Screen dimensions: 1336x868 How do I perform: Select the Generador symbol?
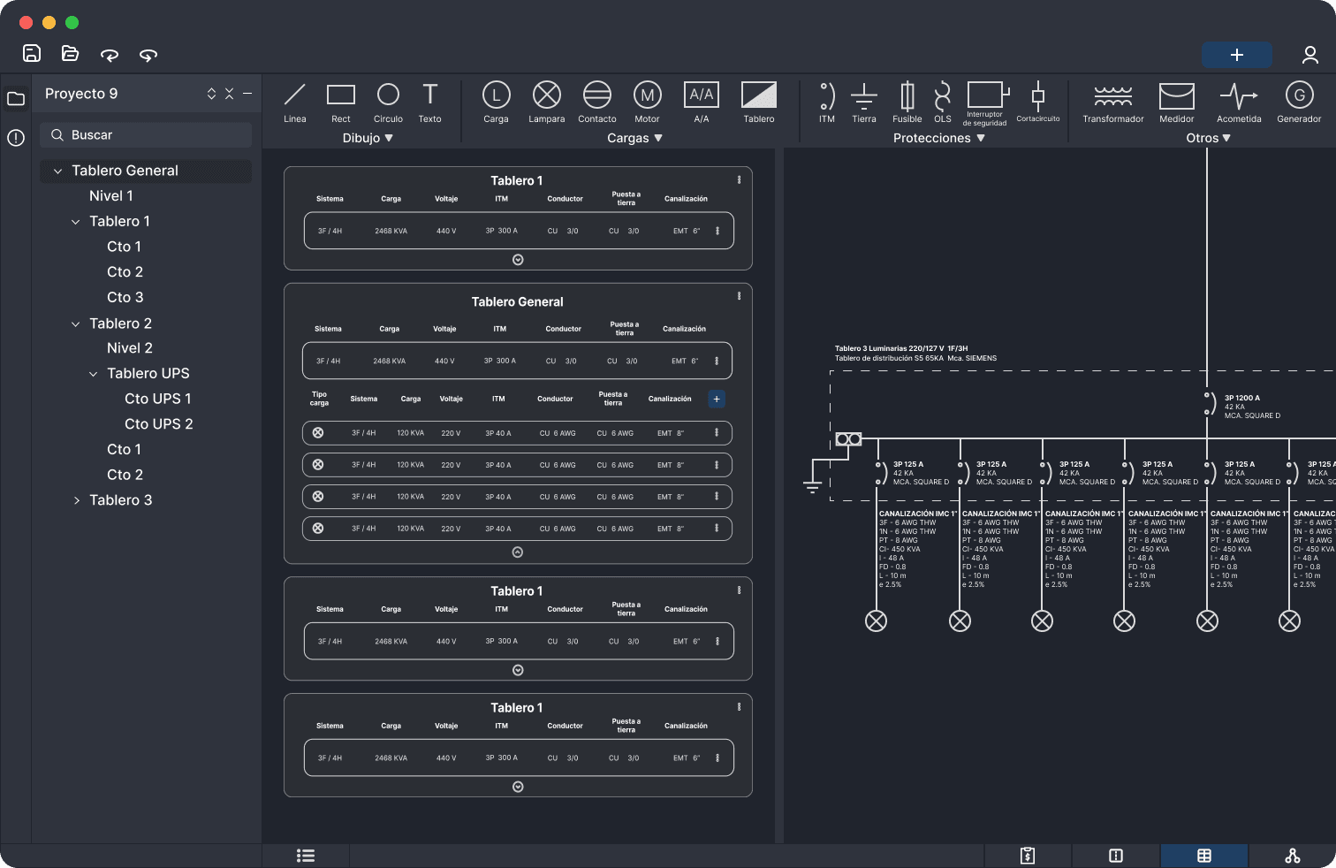(x=1299, y=103)
